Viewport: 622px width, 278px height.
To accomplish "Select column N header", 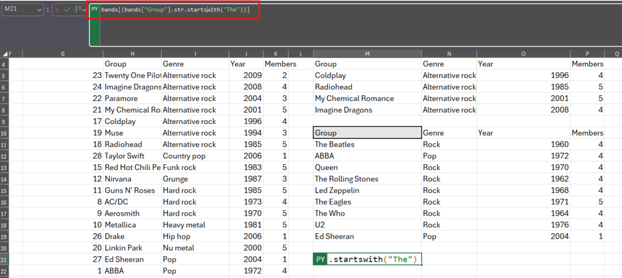I will [449, 53].
